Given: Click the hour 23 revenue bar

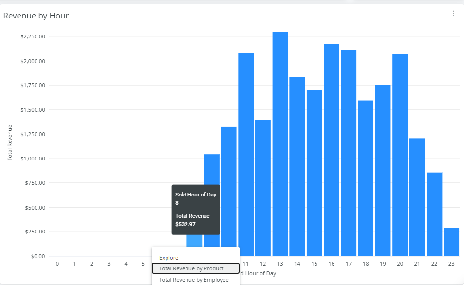Looking at the screenshot, I should tap(451, 242).
